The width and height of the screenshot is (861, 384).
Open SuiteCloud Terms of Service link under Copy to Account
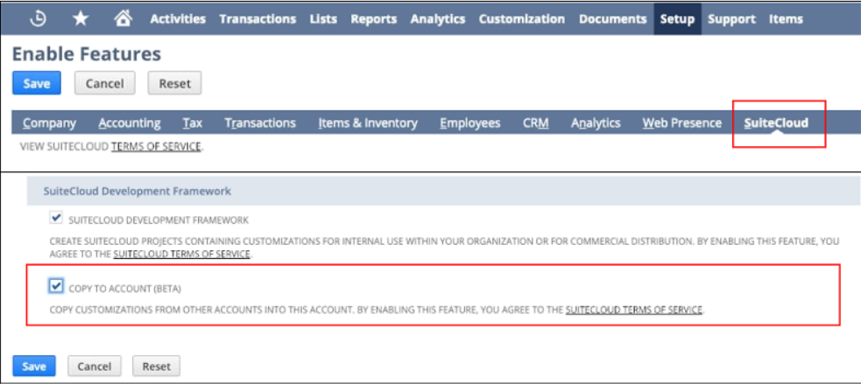(x=633, y=310)
